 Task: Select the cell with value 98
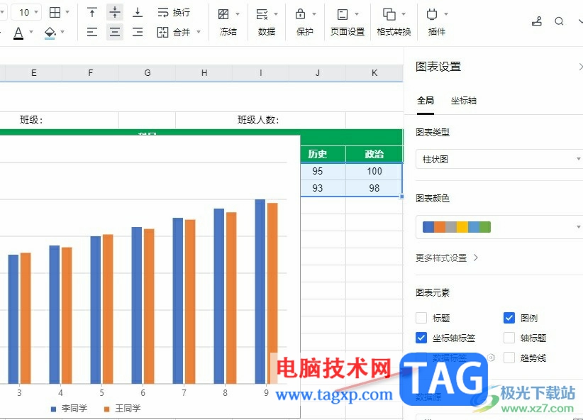pos(374,188)
